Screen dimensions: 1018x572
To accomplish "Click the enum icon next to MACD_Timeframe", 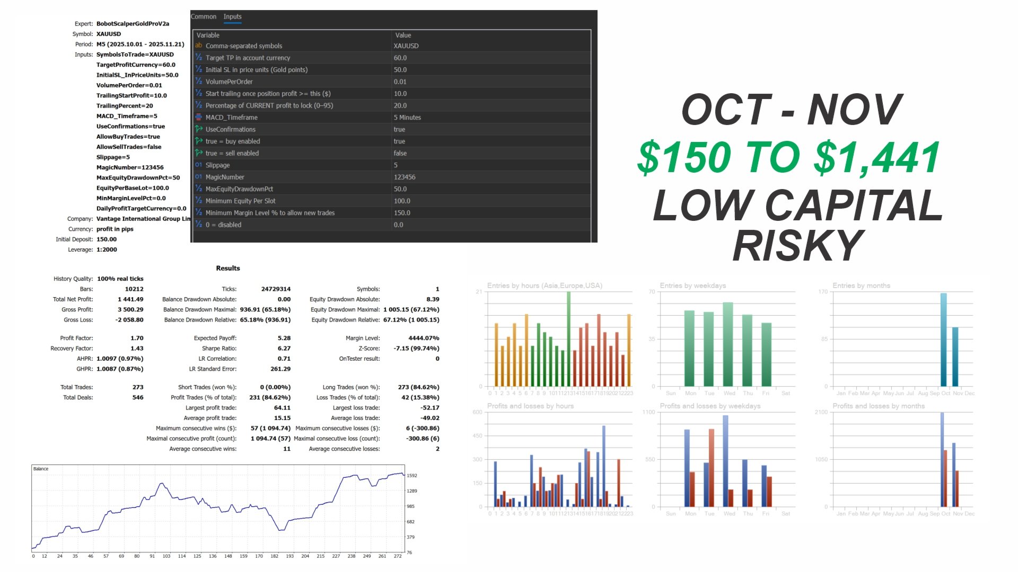I will [199, 117].
